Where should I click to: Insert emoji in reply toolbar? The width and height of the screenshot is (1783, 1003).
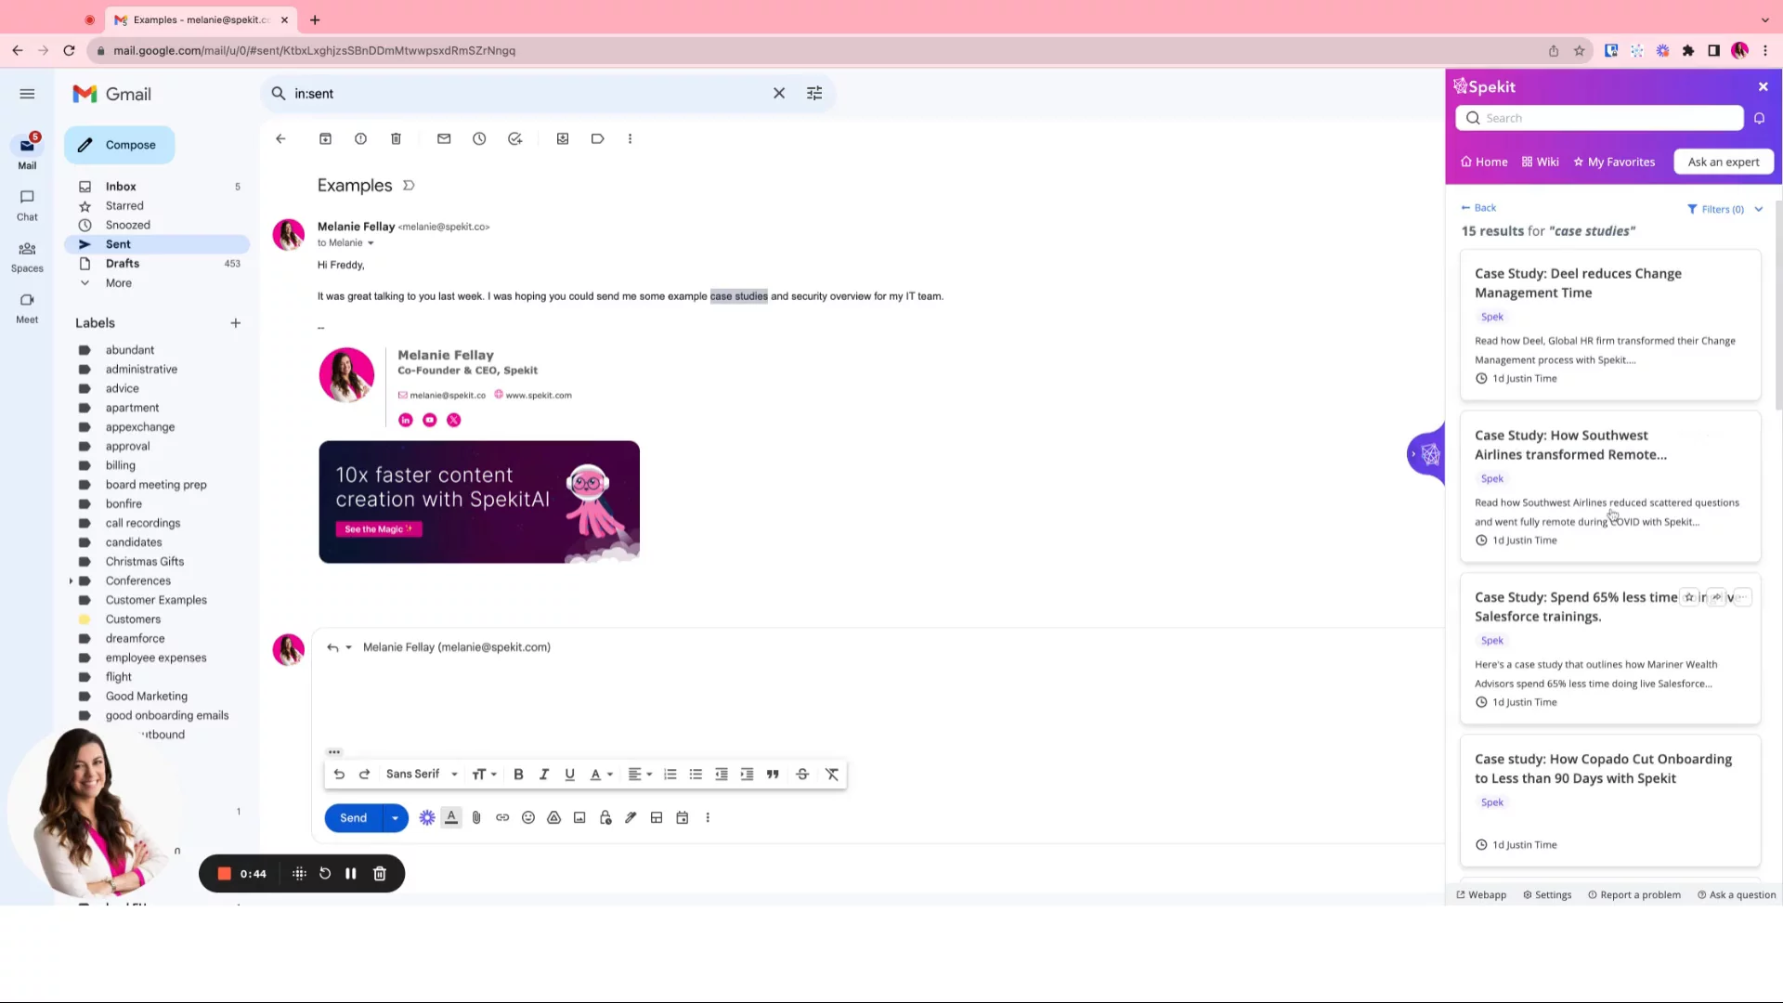click(528, 818)
